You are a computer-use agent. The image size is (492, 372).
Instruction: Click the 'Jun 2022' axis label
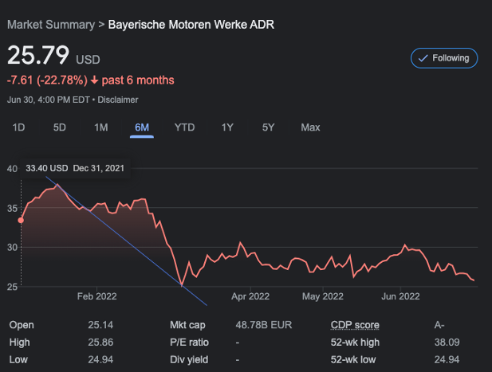coord(400,296)
